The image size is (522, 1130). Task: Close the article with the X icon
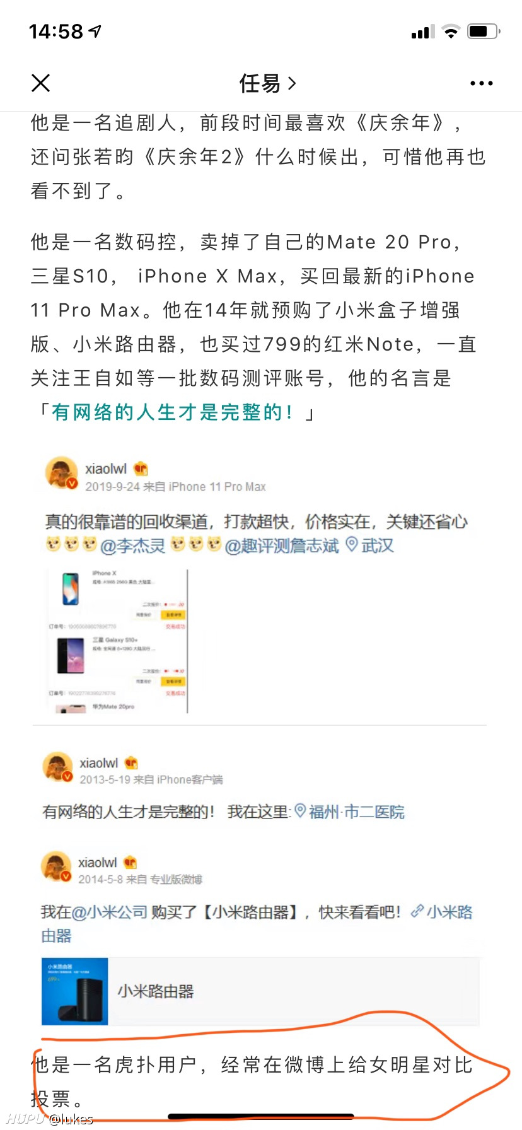(x=40, y=83)
